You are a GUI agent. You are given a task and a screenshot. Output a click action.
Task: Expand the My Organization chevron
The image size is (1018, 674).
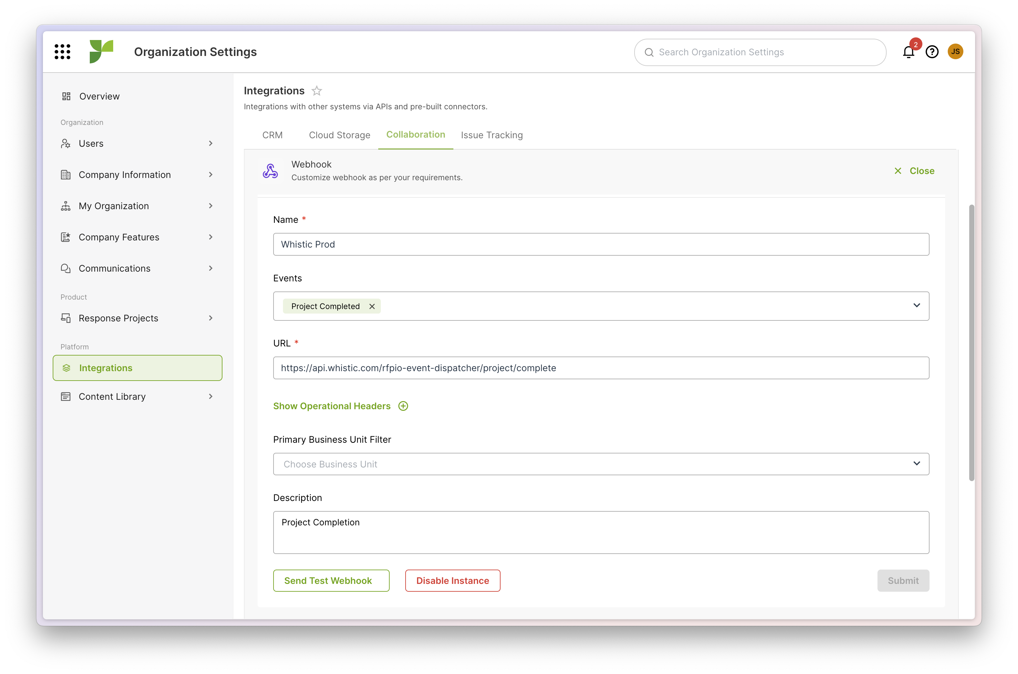click(210, 206)
